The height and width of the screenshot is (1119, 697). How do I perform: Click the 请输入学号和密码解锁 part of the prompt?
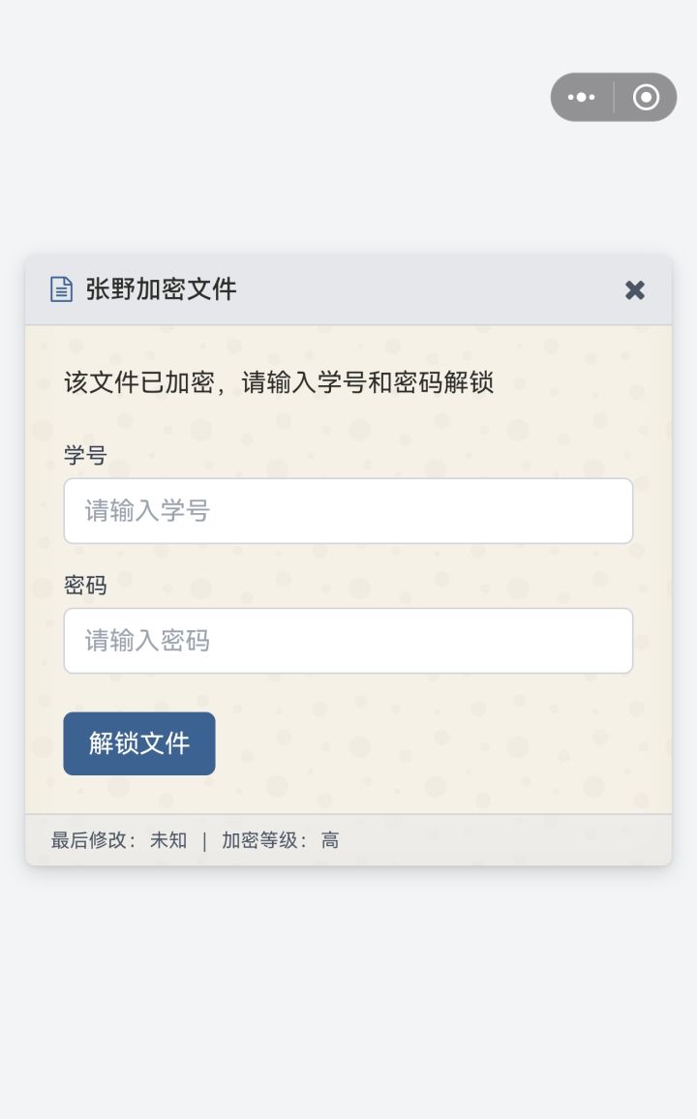[x=368, y=382]
